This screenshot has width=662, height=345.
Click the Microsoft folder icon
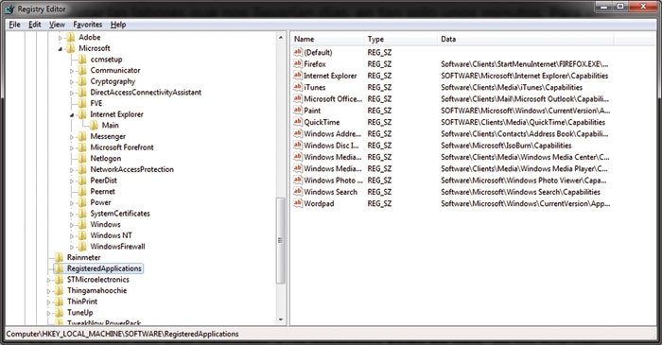pos(71,48)
